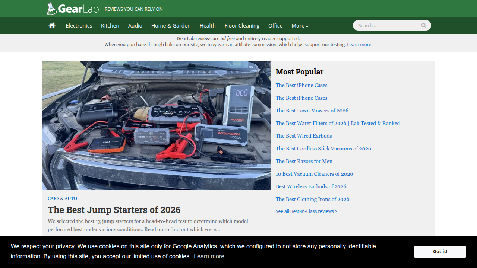The height and width of the screenshot is (268, 477).
Task: Open Home & Garden category
Action: point(171,26)
